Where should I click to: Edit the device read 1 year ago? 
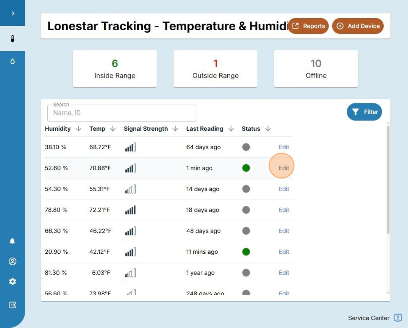tap(284, 273)
